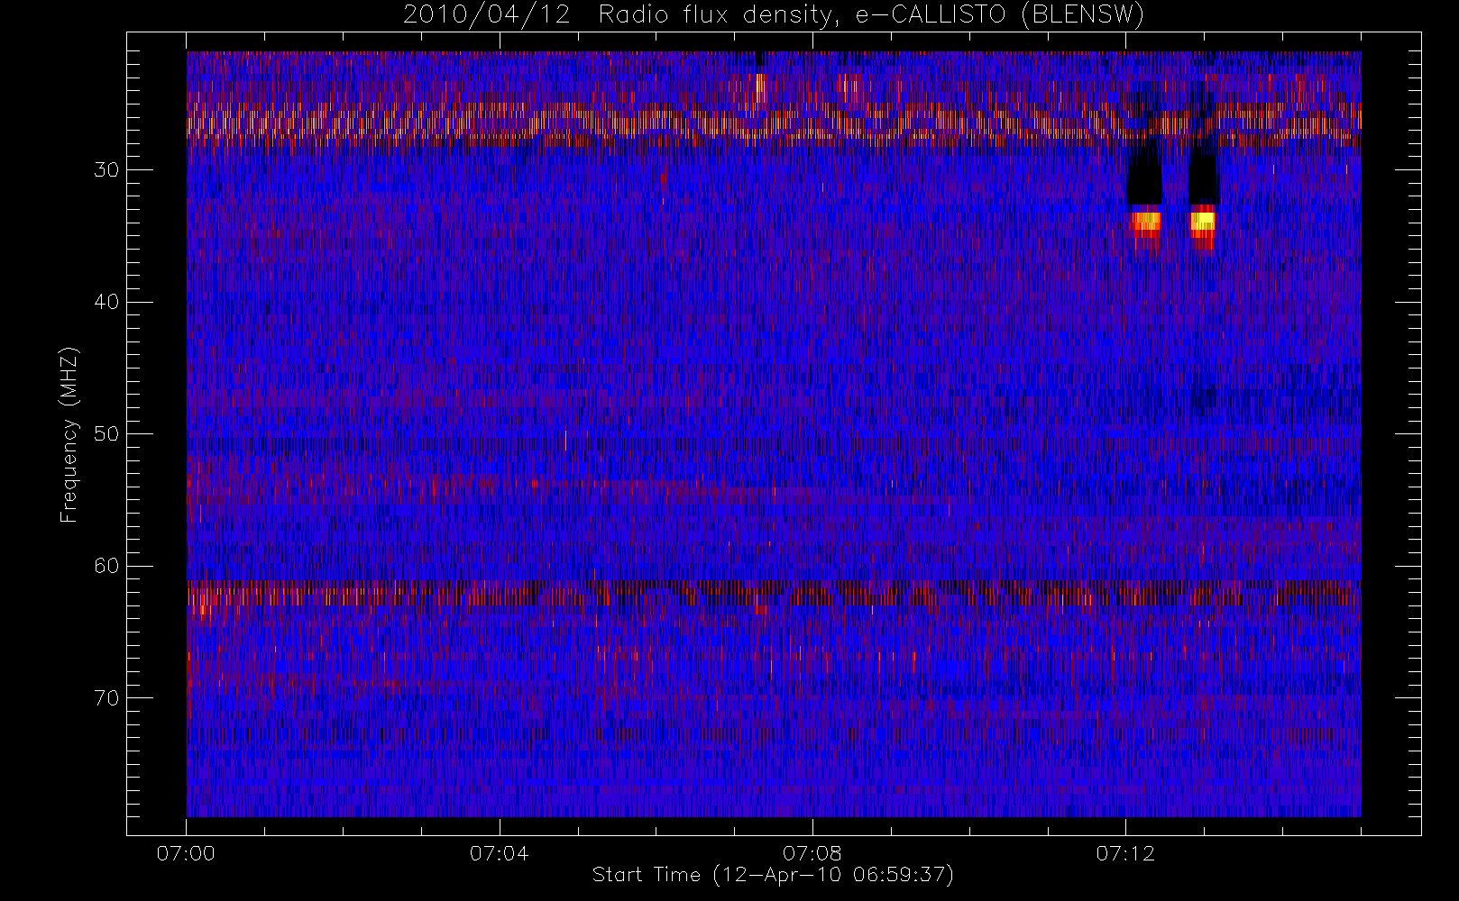The image size is (1459, 901).
Task: Click the 70 frequency tick label
Action: (x=106, y=698)
